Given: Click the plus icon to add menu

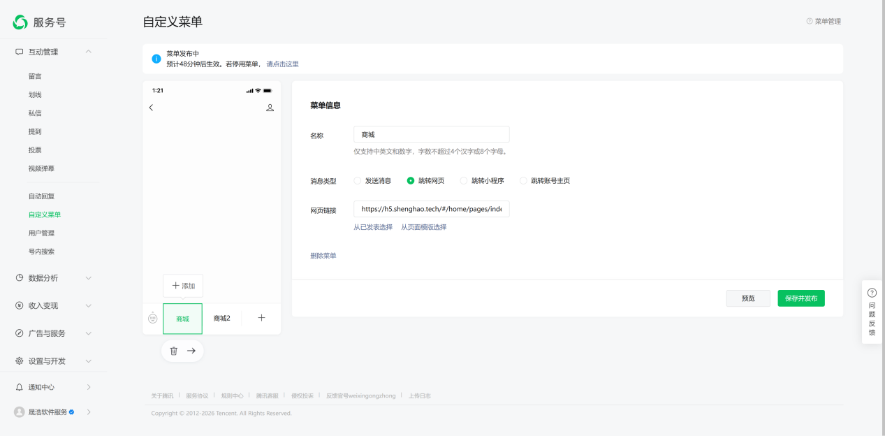Looking at the screenshot, I should (x=261, y=318).
